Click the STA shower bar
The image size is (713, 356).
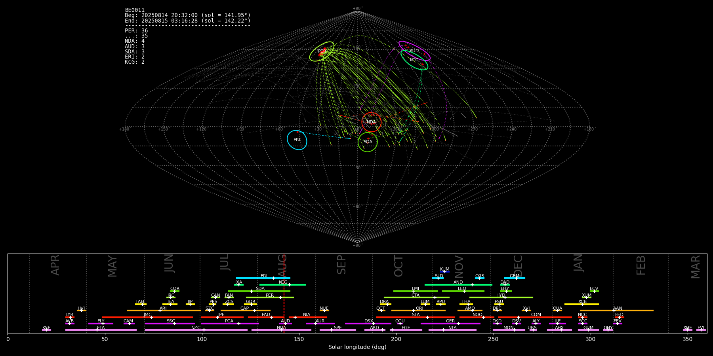[x=416, y=317]
